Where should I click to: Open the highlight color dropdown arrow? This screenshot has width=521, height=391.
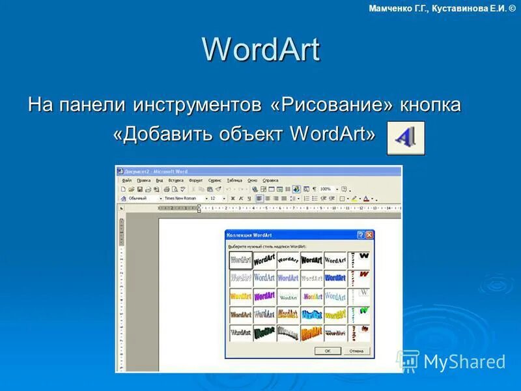360,199
